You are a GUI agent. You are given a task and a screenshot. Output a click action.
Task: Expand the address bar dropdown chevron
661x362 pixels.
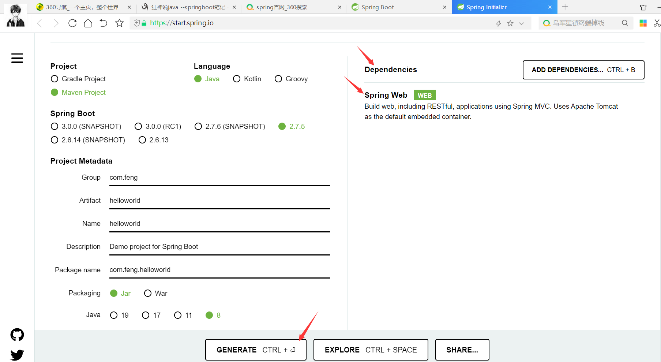click(522, 23)
